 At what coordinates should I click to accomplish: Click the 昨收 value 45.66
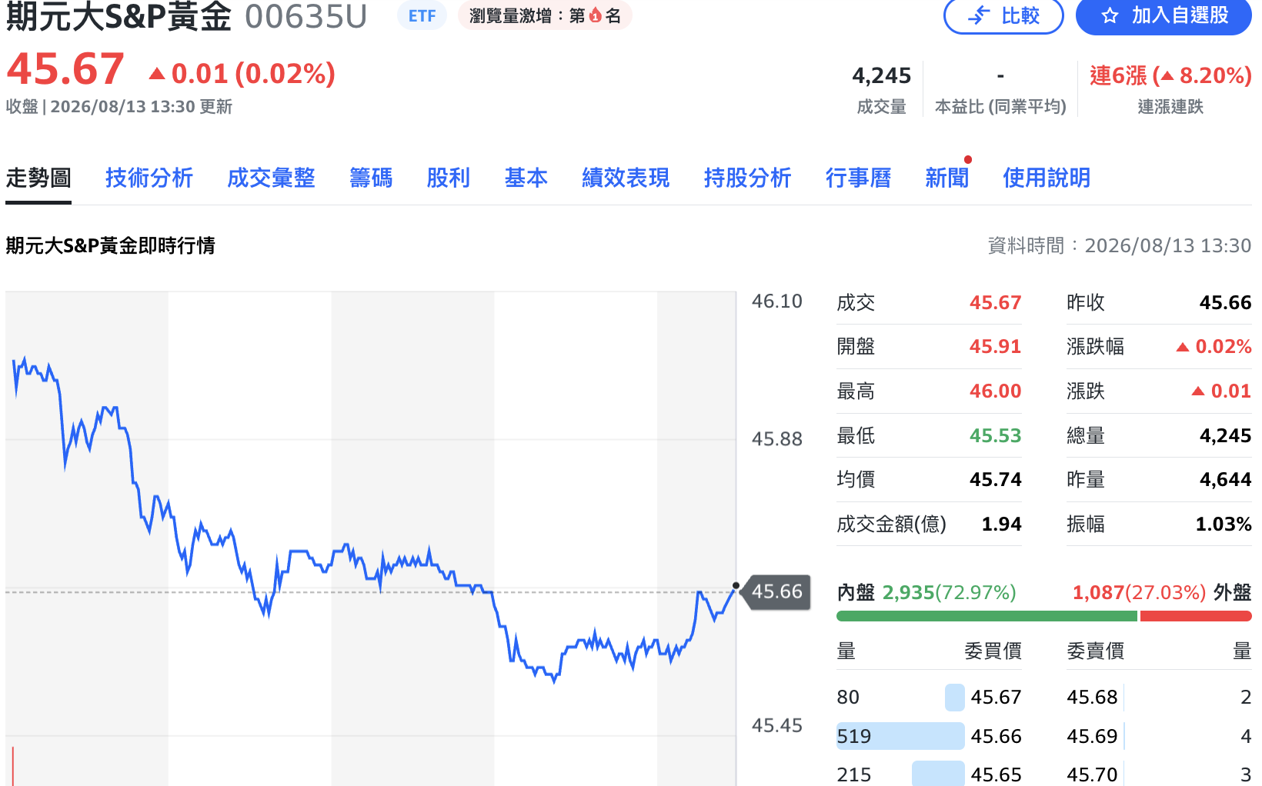tap(1225, 303)
